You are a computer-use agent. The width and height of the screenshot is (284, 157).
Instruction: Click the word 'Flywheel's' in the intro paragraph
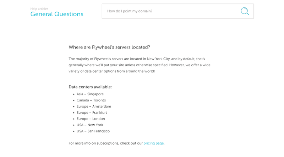103,59
